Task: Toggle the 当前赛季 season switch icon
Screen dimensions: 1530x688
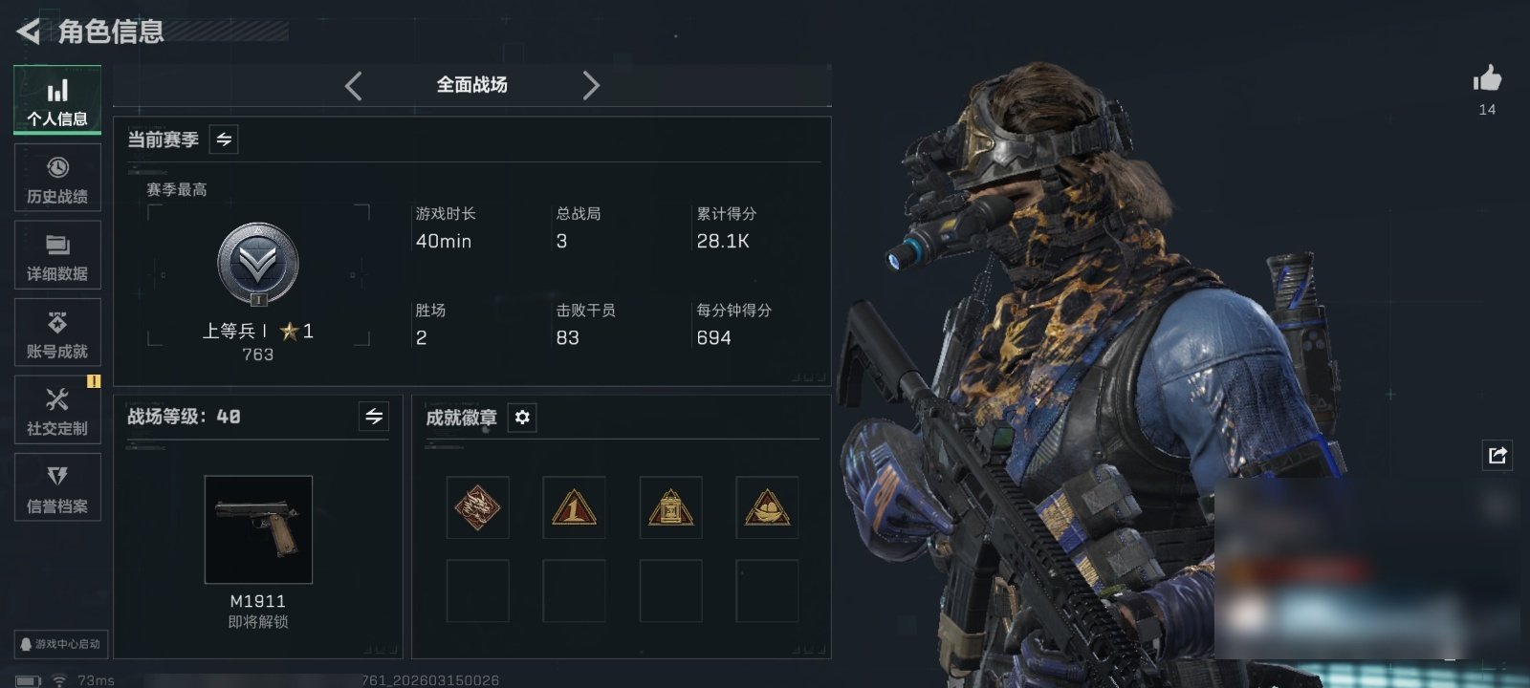Action: tap(224, 140)
